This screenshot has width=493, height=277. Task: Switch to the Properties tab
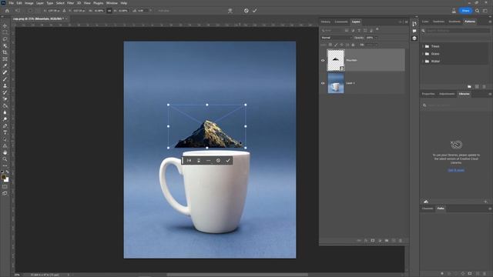pos(428,94)
